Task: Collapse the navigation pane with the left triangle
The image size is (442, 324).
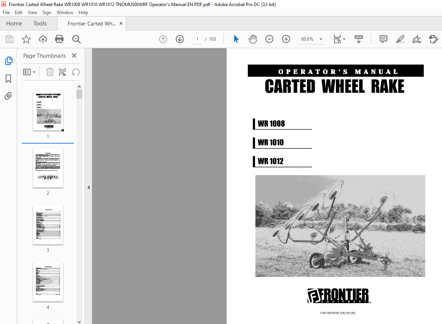Action: [89, 187]
